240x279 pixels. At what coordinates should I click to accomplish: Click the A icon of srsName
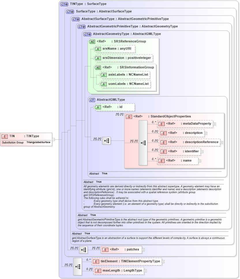(98, 49)
